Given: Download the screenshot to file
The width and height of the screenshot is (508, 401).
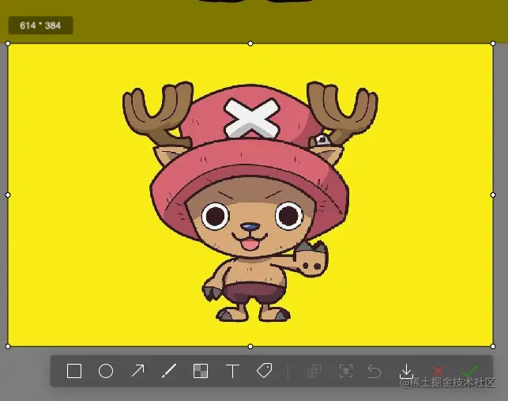Looking at the screenshot, I should coord(406,371).
